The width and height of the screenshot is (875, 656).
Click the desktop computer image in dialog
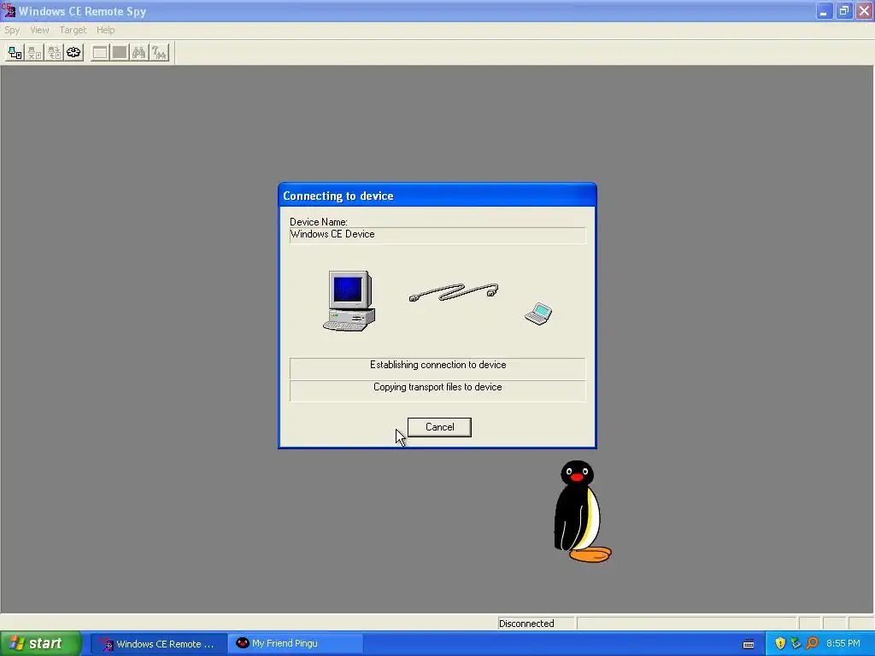(x=349, y=301)
